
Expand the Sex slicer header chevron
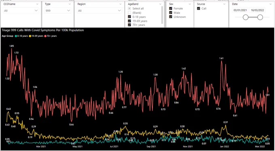pyautogui.click(x=190, y=4)
